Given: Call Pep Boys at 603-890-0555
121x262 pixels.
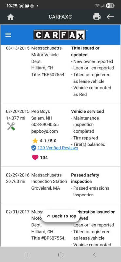Looking at the screenshot, I should [45, 125].
